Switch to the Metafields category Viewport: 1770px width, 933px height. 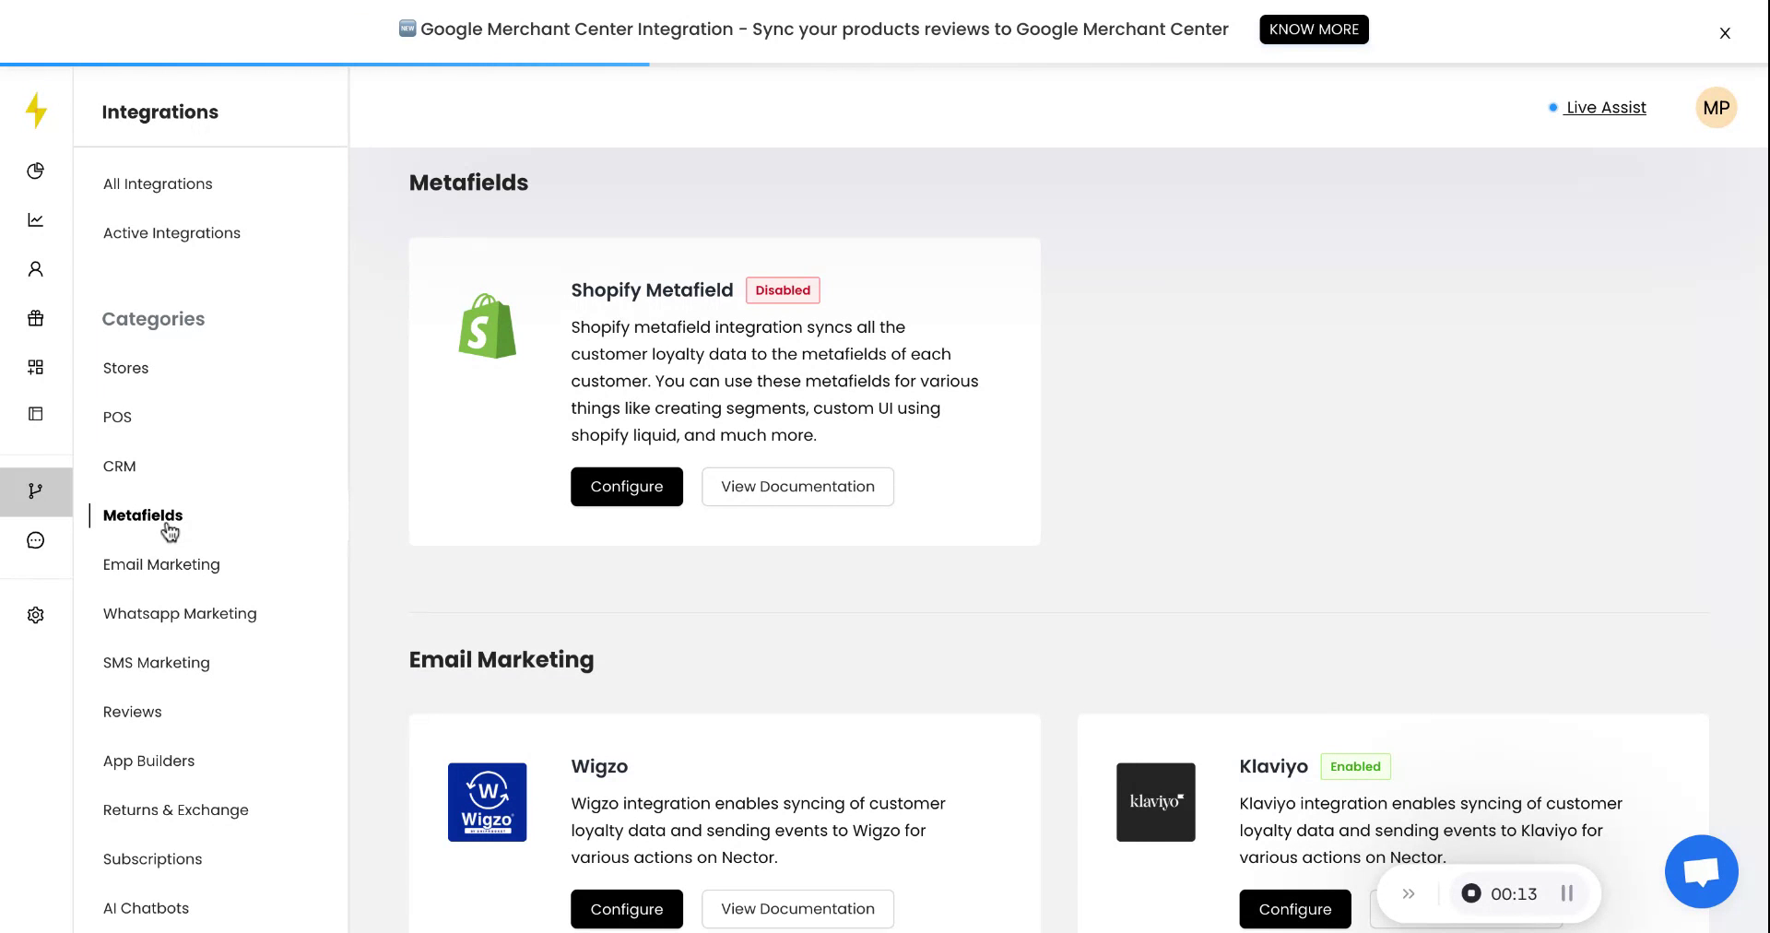point(141,515)
